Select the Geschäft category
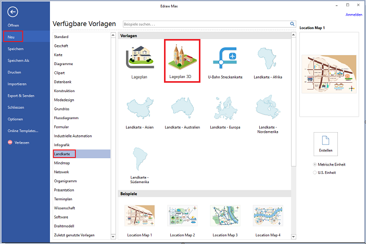This screenshot has width=366, height=244. tap(82, 46)
